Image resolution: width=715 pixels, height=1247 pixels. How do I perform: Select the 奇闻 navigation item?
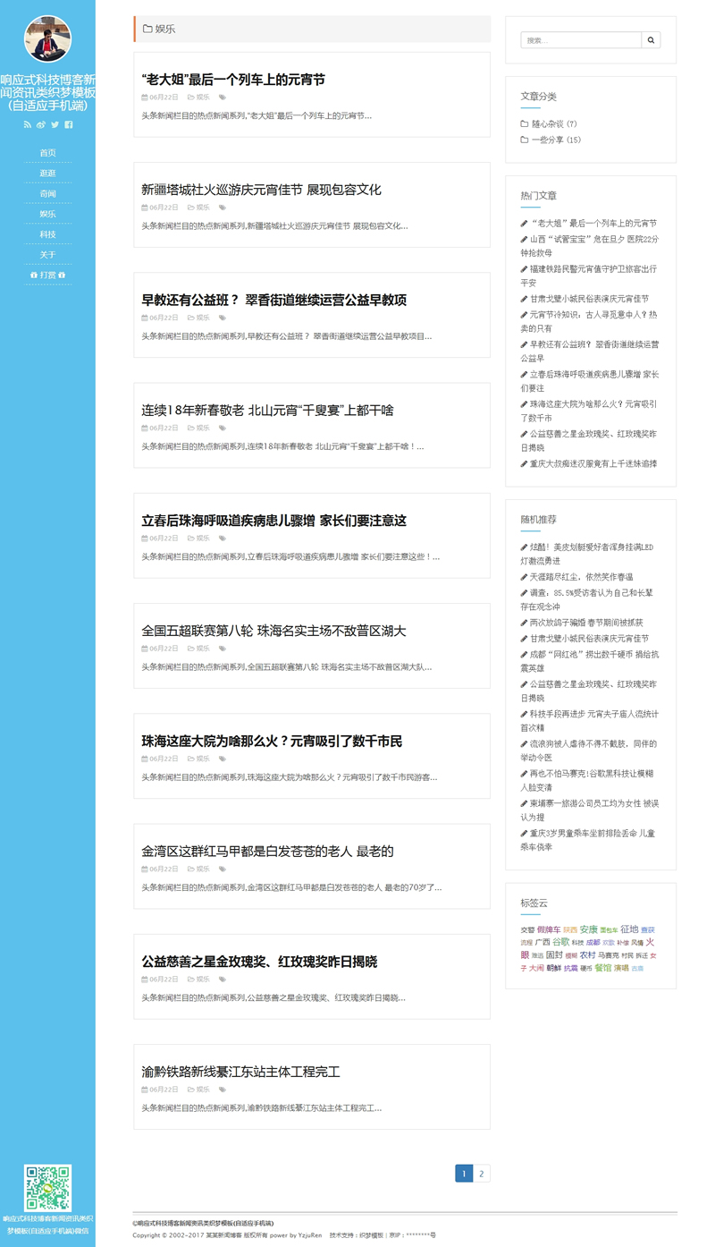point(47,194)
